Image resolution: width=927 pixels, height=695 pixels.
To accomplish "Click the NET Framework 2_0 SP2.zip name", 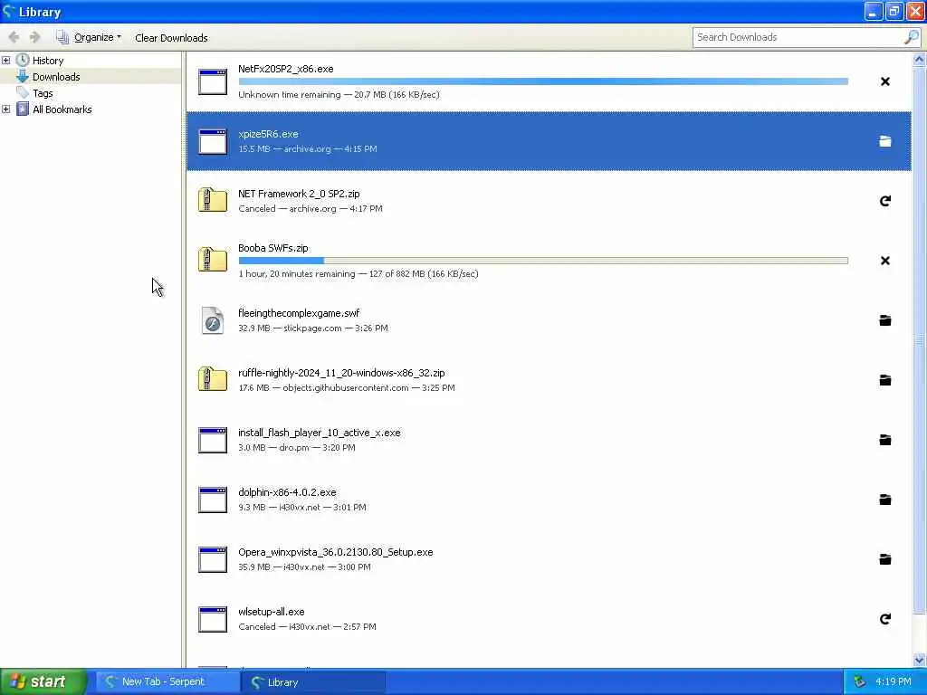I will click(x=299, y=194).
